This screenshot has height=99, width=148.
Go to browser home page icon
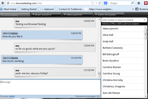[x=139, y=3]
